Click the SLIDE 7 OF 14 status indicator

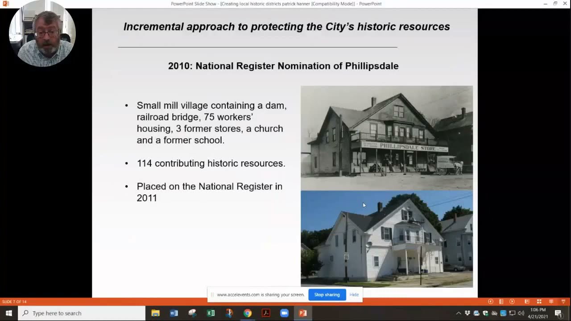pyautogui.click(x=13, y=302)
